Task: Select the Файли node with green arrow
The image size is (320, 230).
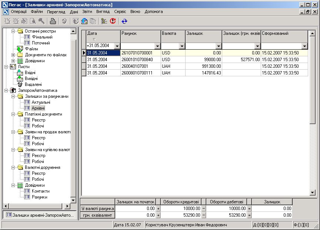Action: [x=31, y=49]
